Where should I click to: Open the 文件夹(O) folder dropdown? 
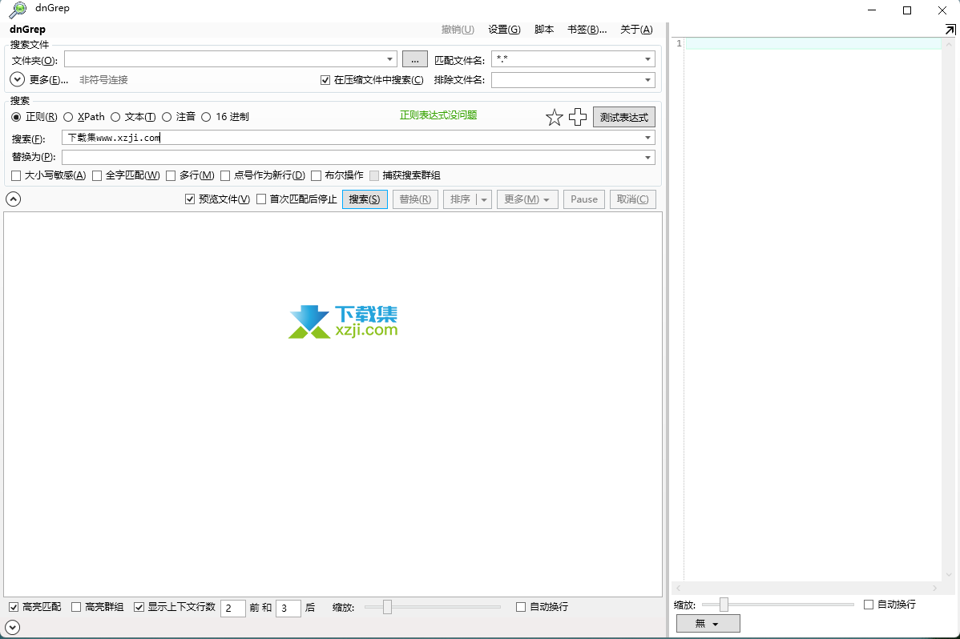point(389,59)
